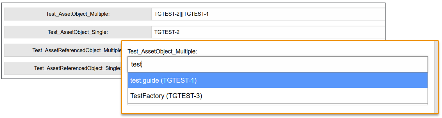
Task: Click the blue highlighted suggestion row's empty right side
Action: coord(337,80)
